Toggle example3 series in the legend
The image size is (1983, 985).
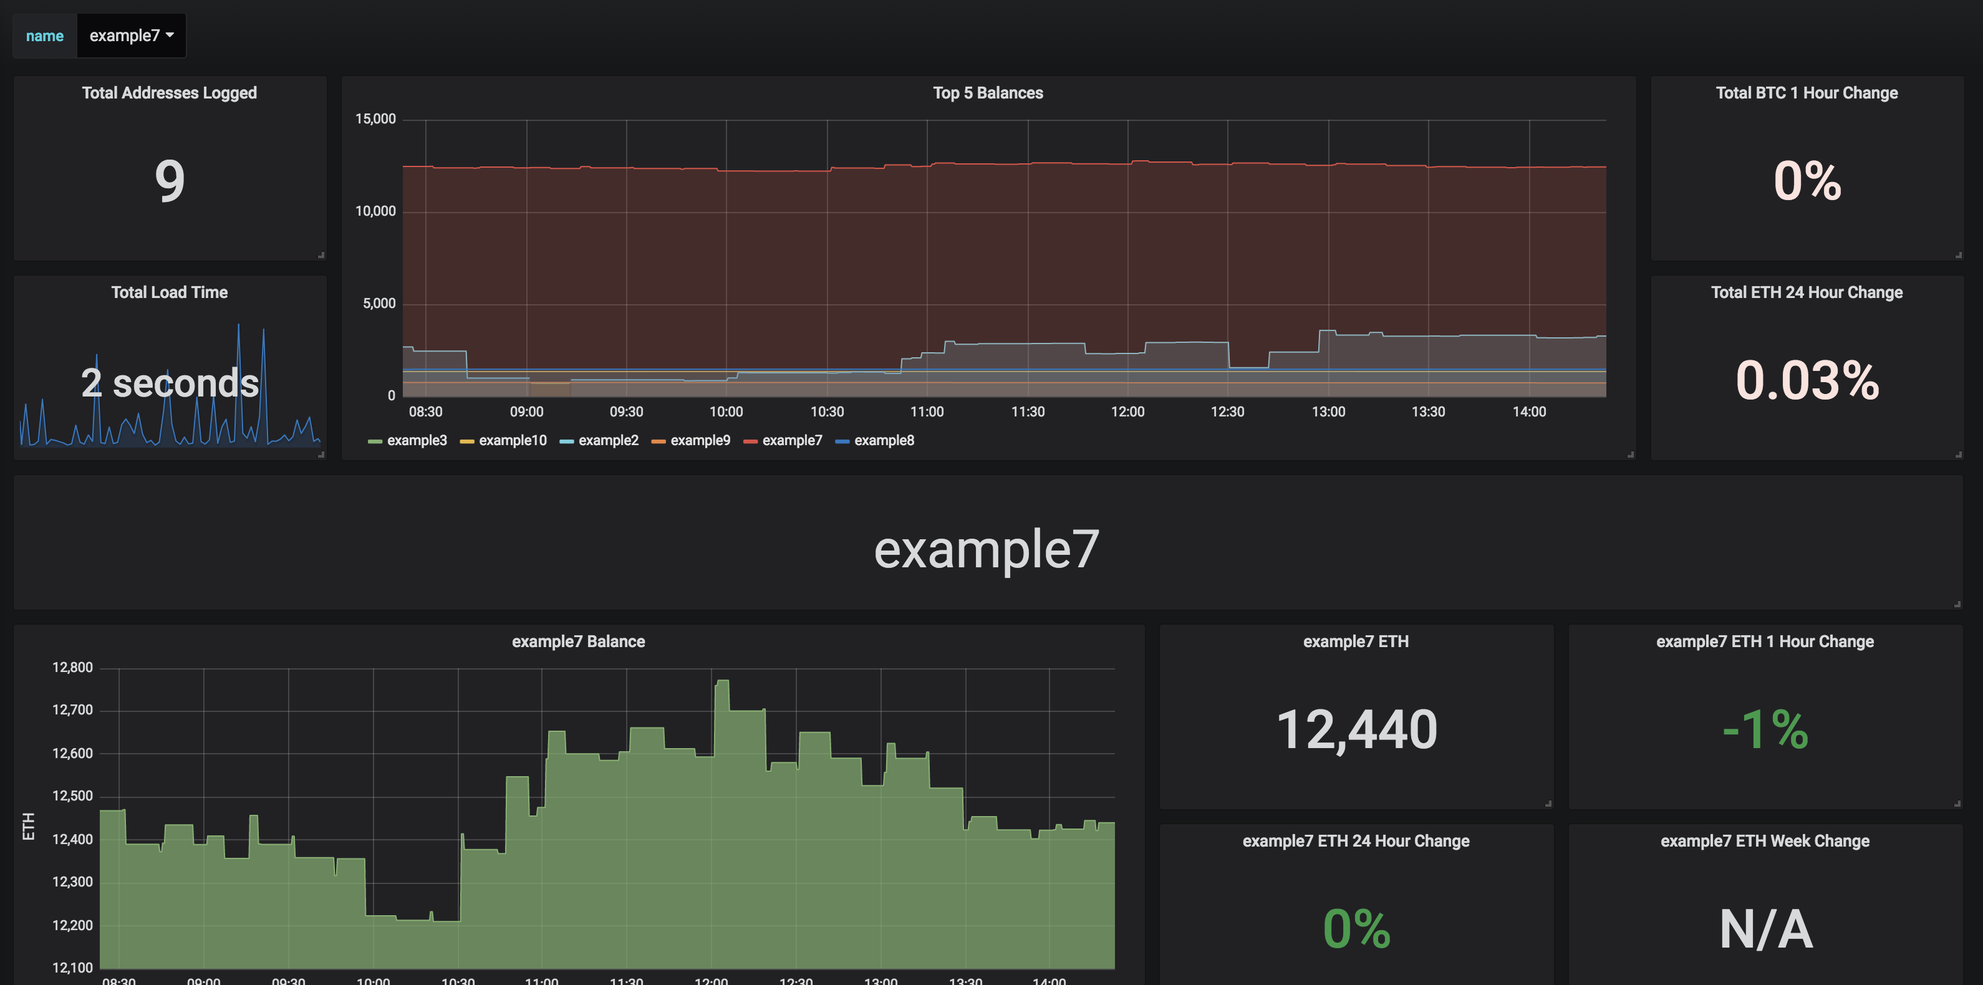(416, 440)
